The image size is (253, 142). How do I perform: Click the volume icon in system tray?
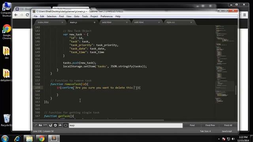pos(233,139)
